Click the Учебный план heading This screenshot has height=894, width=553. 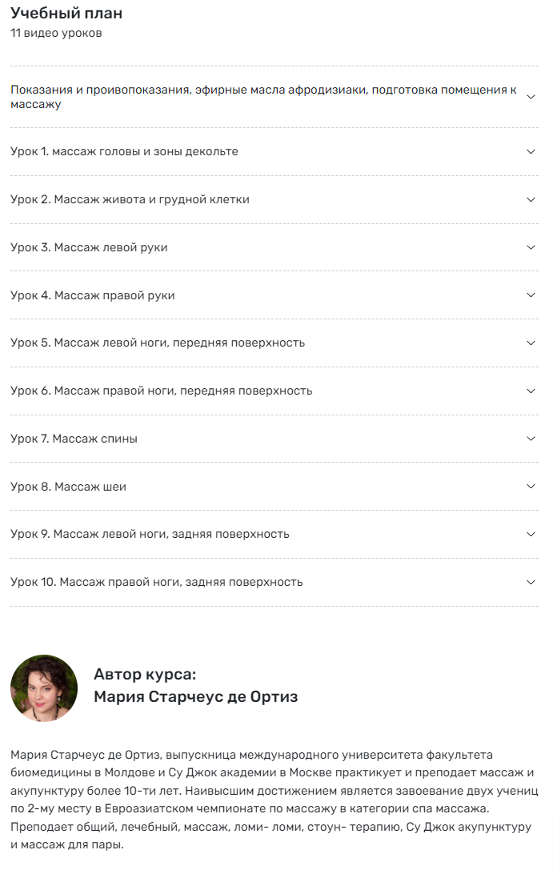pyautogui.click(x=66, y=13)
